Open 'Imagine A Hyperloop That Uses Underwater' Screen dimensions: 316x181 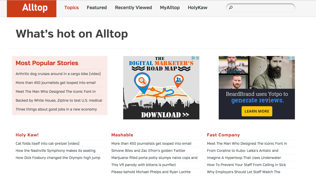[x=244, y=158]
